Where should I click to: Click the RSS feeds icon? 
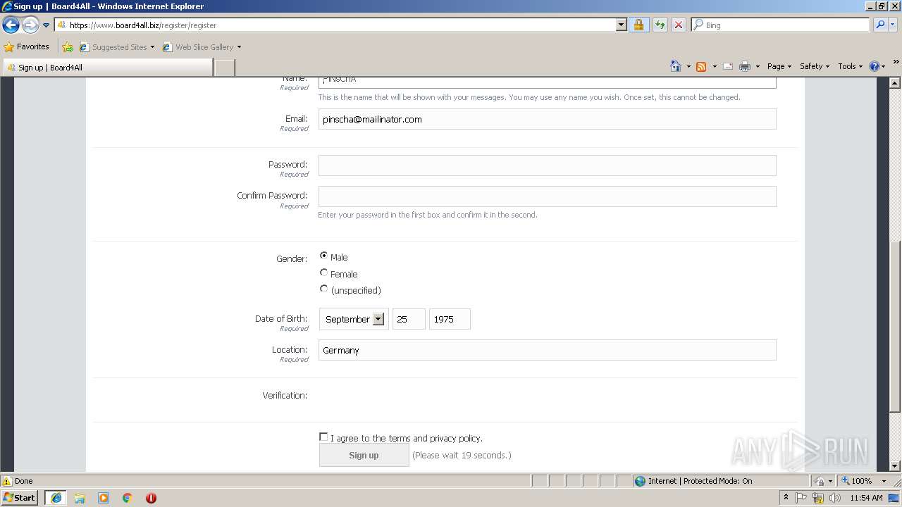pyautogui.click(x=701, y=66)
